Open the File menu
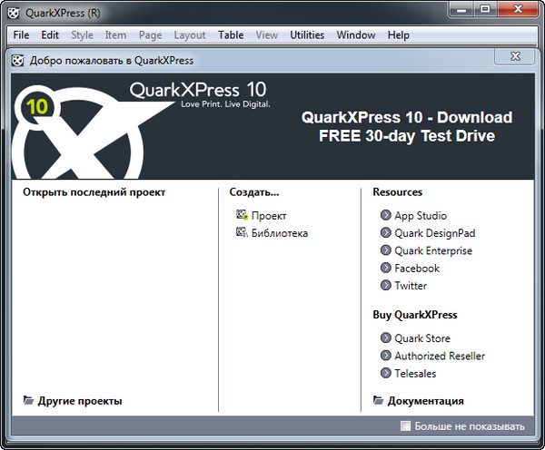This screenshot has width=545, height=450. 22,35
